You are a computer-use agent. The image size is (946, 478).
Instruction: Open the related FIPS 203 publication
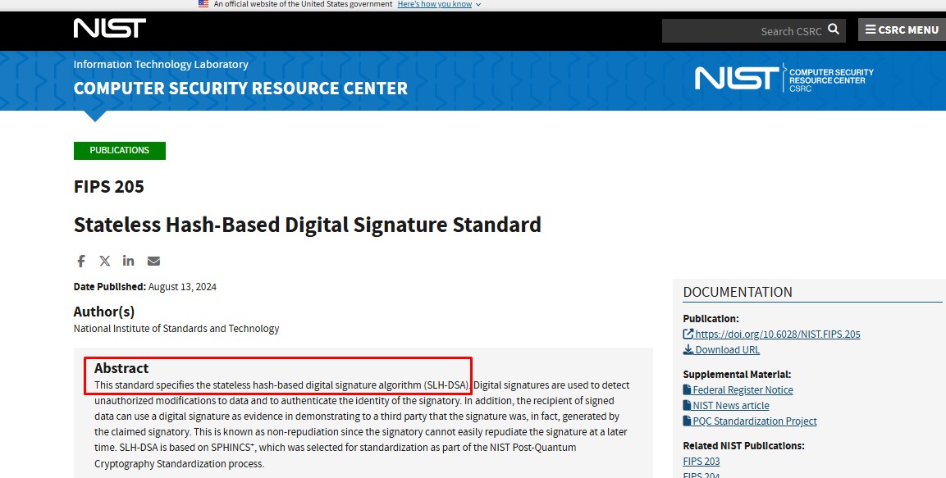(701, 461)
